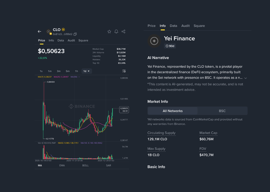The image size is (270, 192).
Task: Select the 1h chart interval
Action: click(76, 71)
